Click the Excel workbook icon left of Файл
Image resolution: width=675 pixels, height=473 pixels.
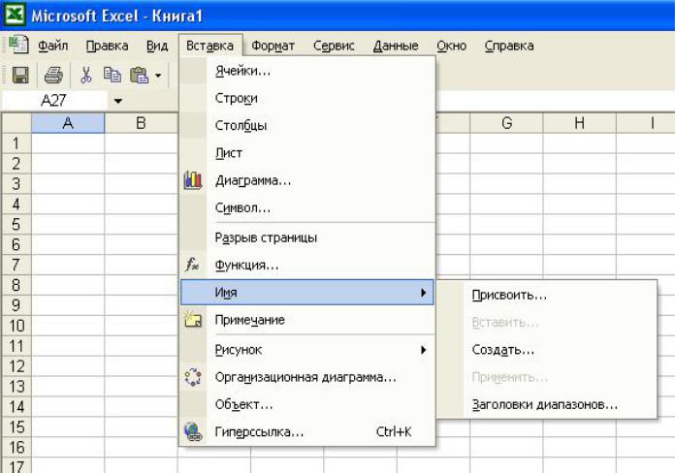coord(18,45)
